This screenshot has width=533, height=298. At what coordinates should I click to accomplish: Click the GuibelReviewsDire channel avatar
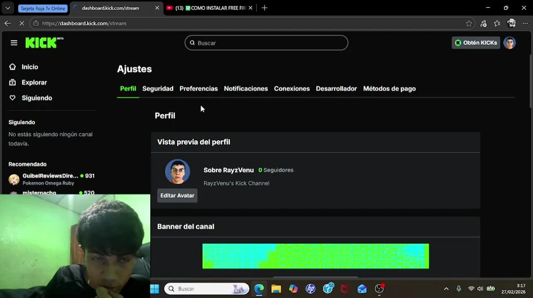tap(14, 179)
